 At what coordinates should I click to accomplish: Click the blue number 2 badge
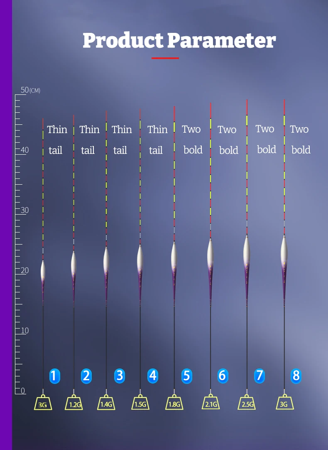click(x=86, y=376)
